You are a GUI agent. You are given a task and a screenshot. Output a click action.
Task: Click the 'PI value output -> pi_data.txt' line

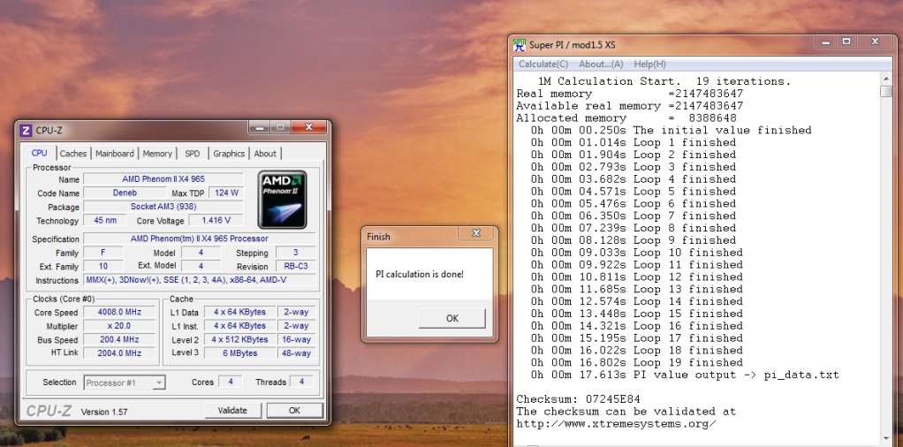click(685, 375)
